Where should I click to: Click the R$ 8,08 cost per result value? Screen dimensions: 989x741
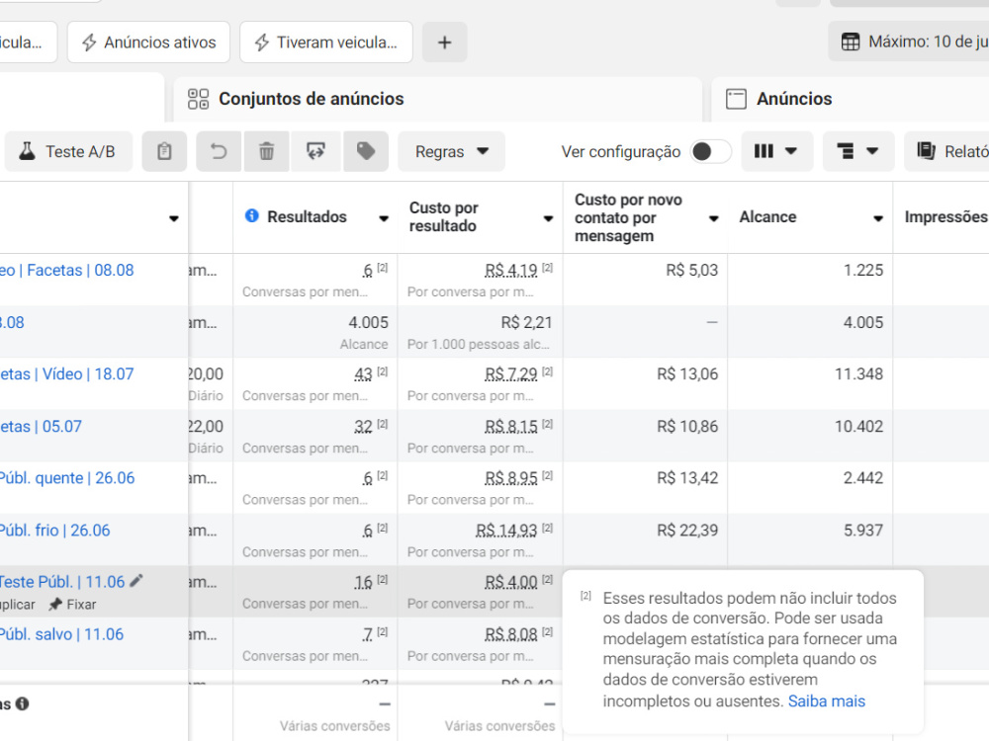tap(511, 634)
